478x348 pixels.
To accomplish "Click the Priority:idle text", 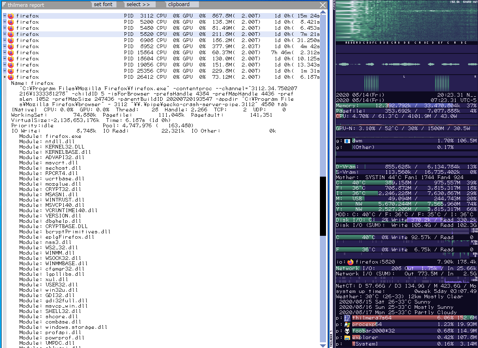I will click(32, 126).
